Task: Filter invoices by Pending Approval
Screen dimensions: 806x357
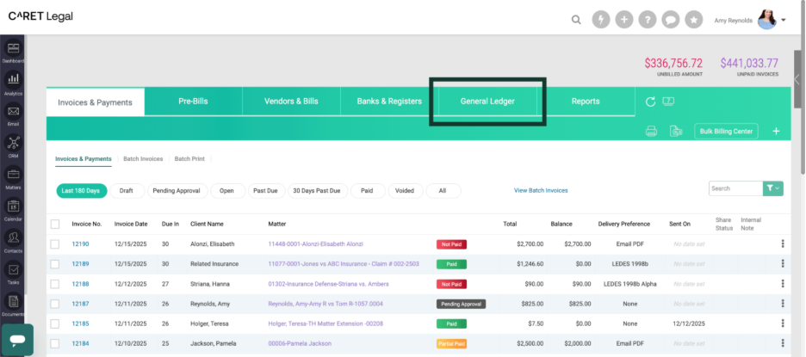Action: (177, 191)
